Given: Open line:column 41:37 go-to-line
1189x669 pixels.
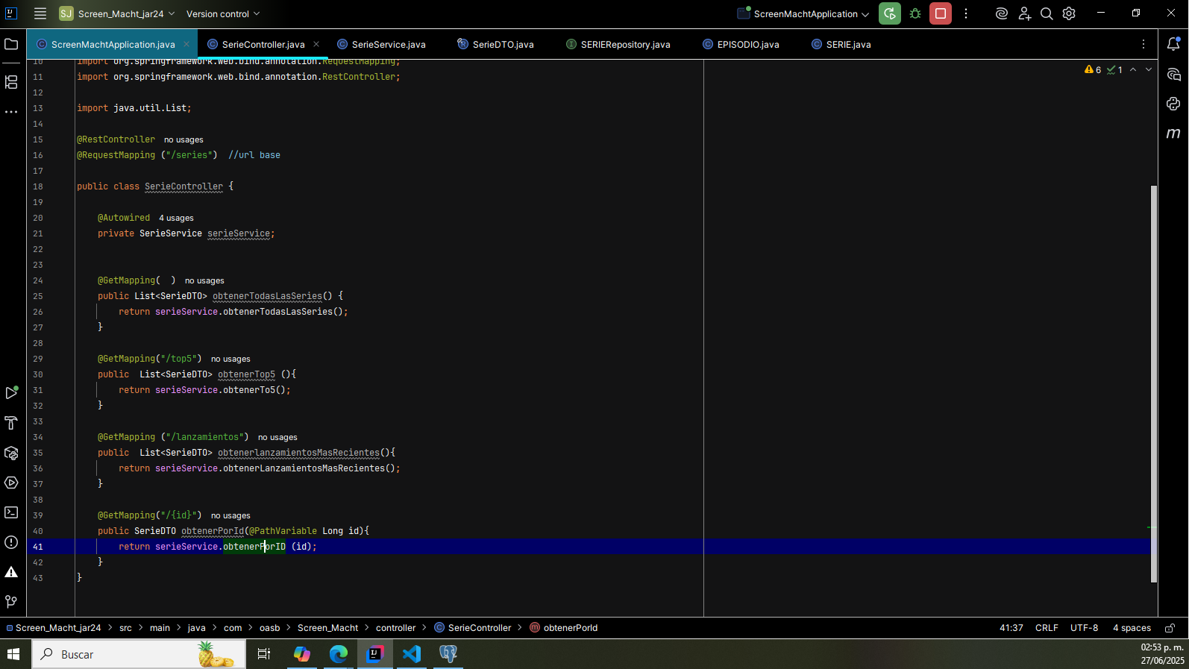Looking at the screenshot, I should (x=1011, y=628).
